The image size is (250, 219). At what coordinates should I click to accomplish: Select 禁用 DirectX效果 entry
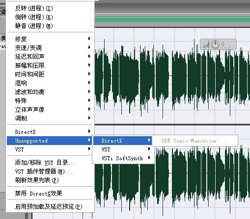coord(50,194)
